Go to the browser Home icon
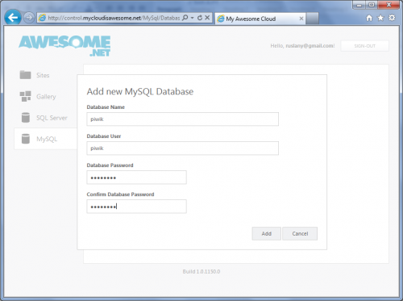The height and width of the screenshot is (301, 403). [x=369, y=18]
